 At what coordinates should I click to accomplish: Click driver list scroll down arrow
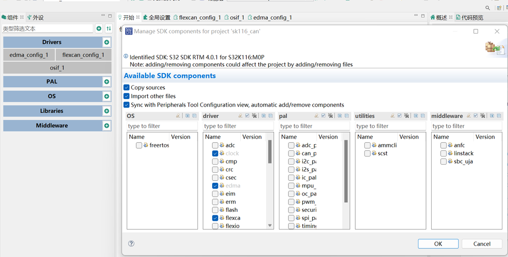tap(270, 226)
